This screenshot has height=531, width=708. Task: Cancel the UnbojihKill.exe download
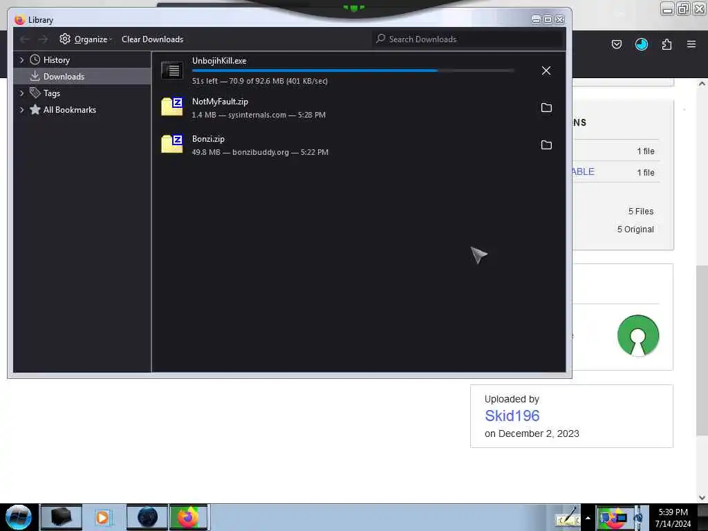click(546, 71)
